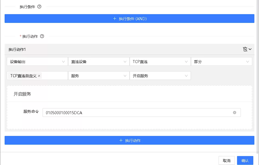Screen dimensions: 259x165
Task: Click the 执行动作1 header title
Action: pos(17,49)
